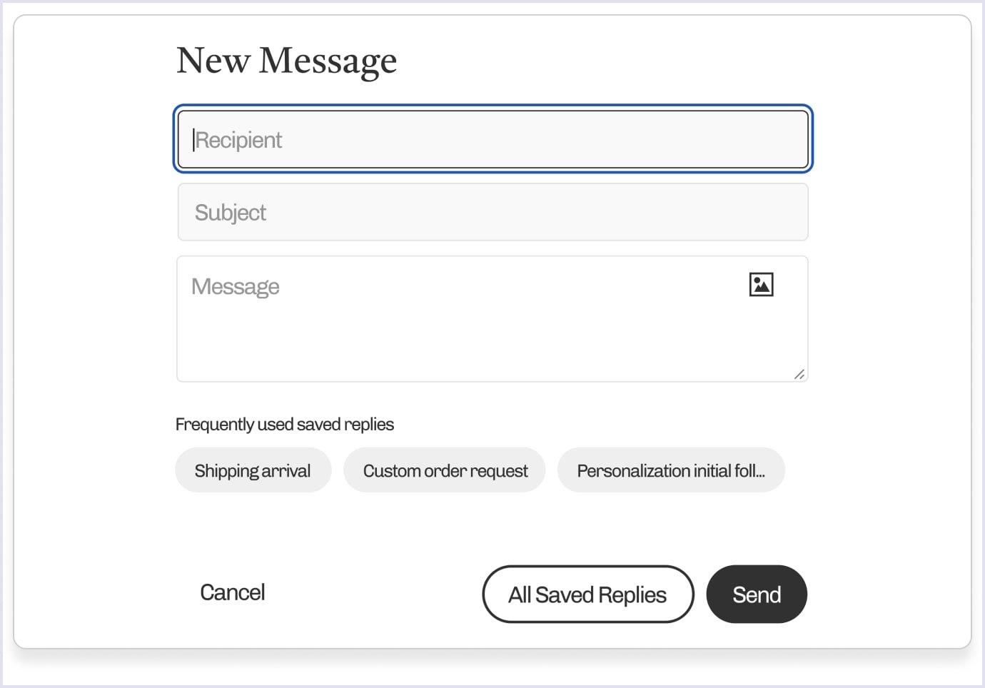
Task: Click the resize handle of the Message box
Action: tap(799, 374)
